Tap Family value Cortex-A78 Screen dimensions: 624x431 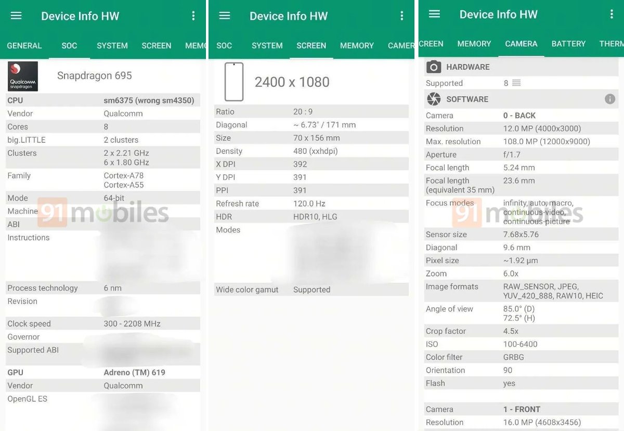click(124, 176)
